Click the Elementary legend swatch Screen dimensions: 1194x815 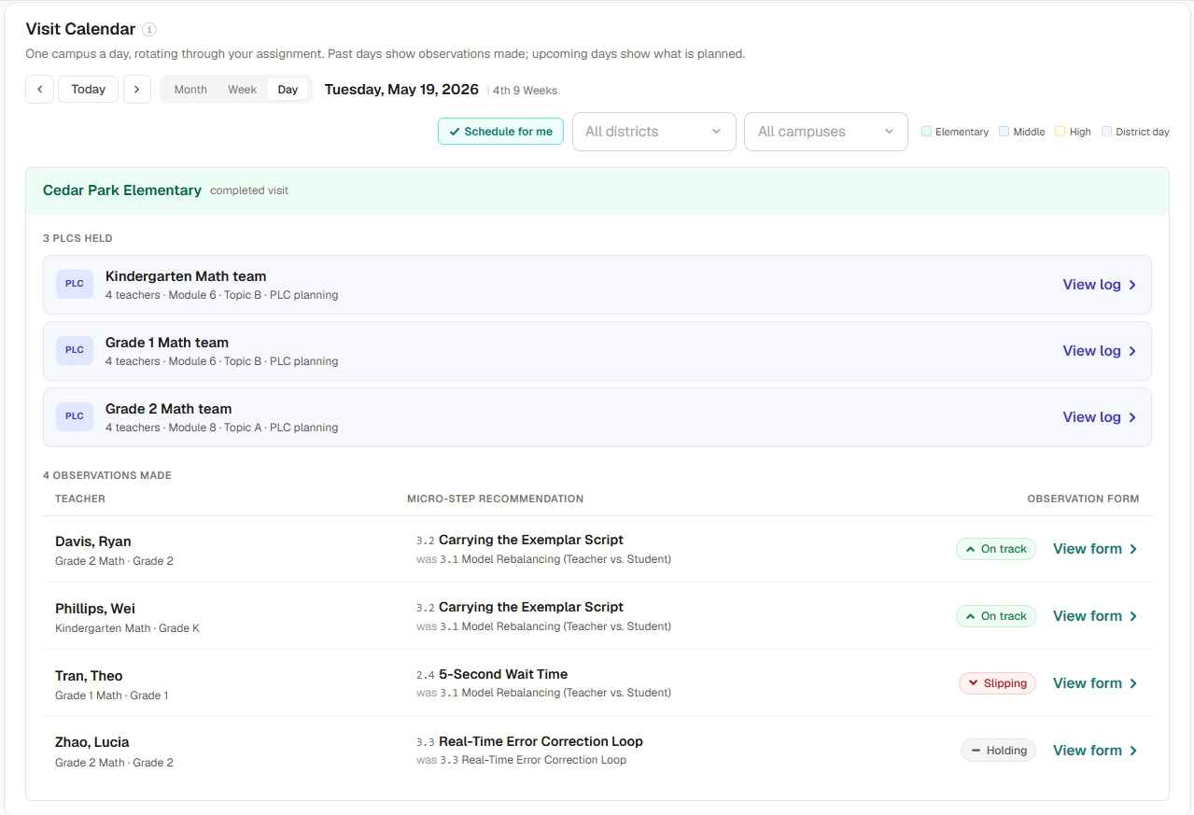[x=926, y=132]
